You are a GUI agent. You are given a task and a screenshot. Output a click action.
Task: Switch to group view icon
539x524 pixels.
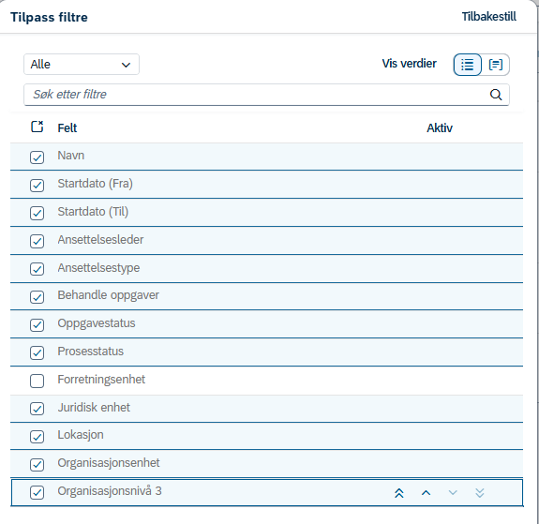(495, 65)
